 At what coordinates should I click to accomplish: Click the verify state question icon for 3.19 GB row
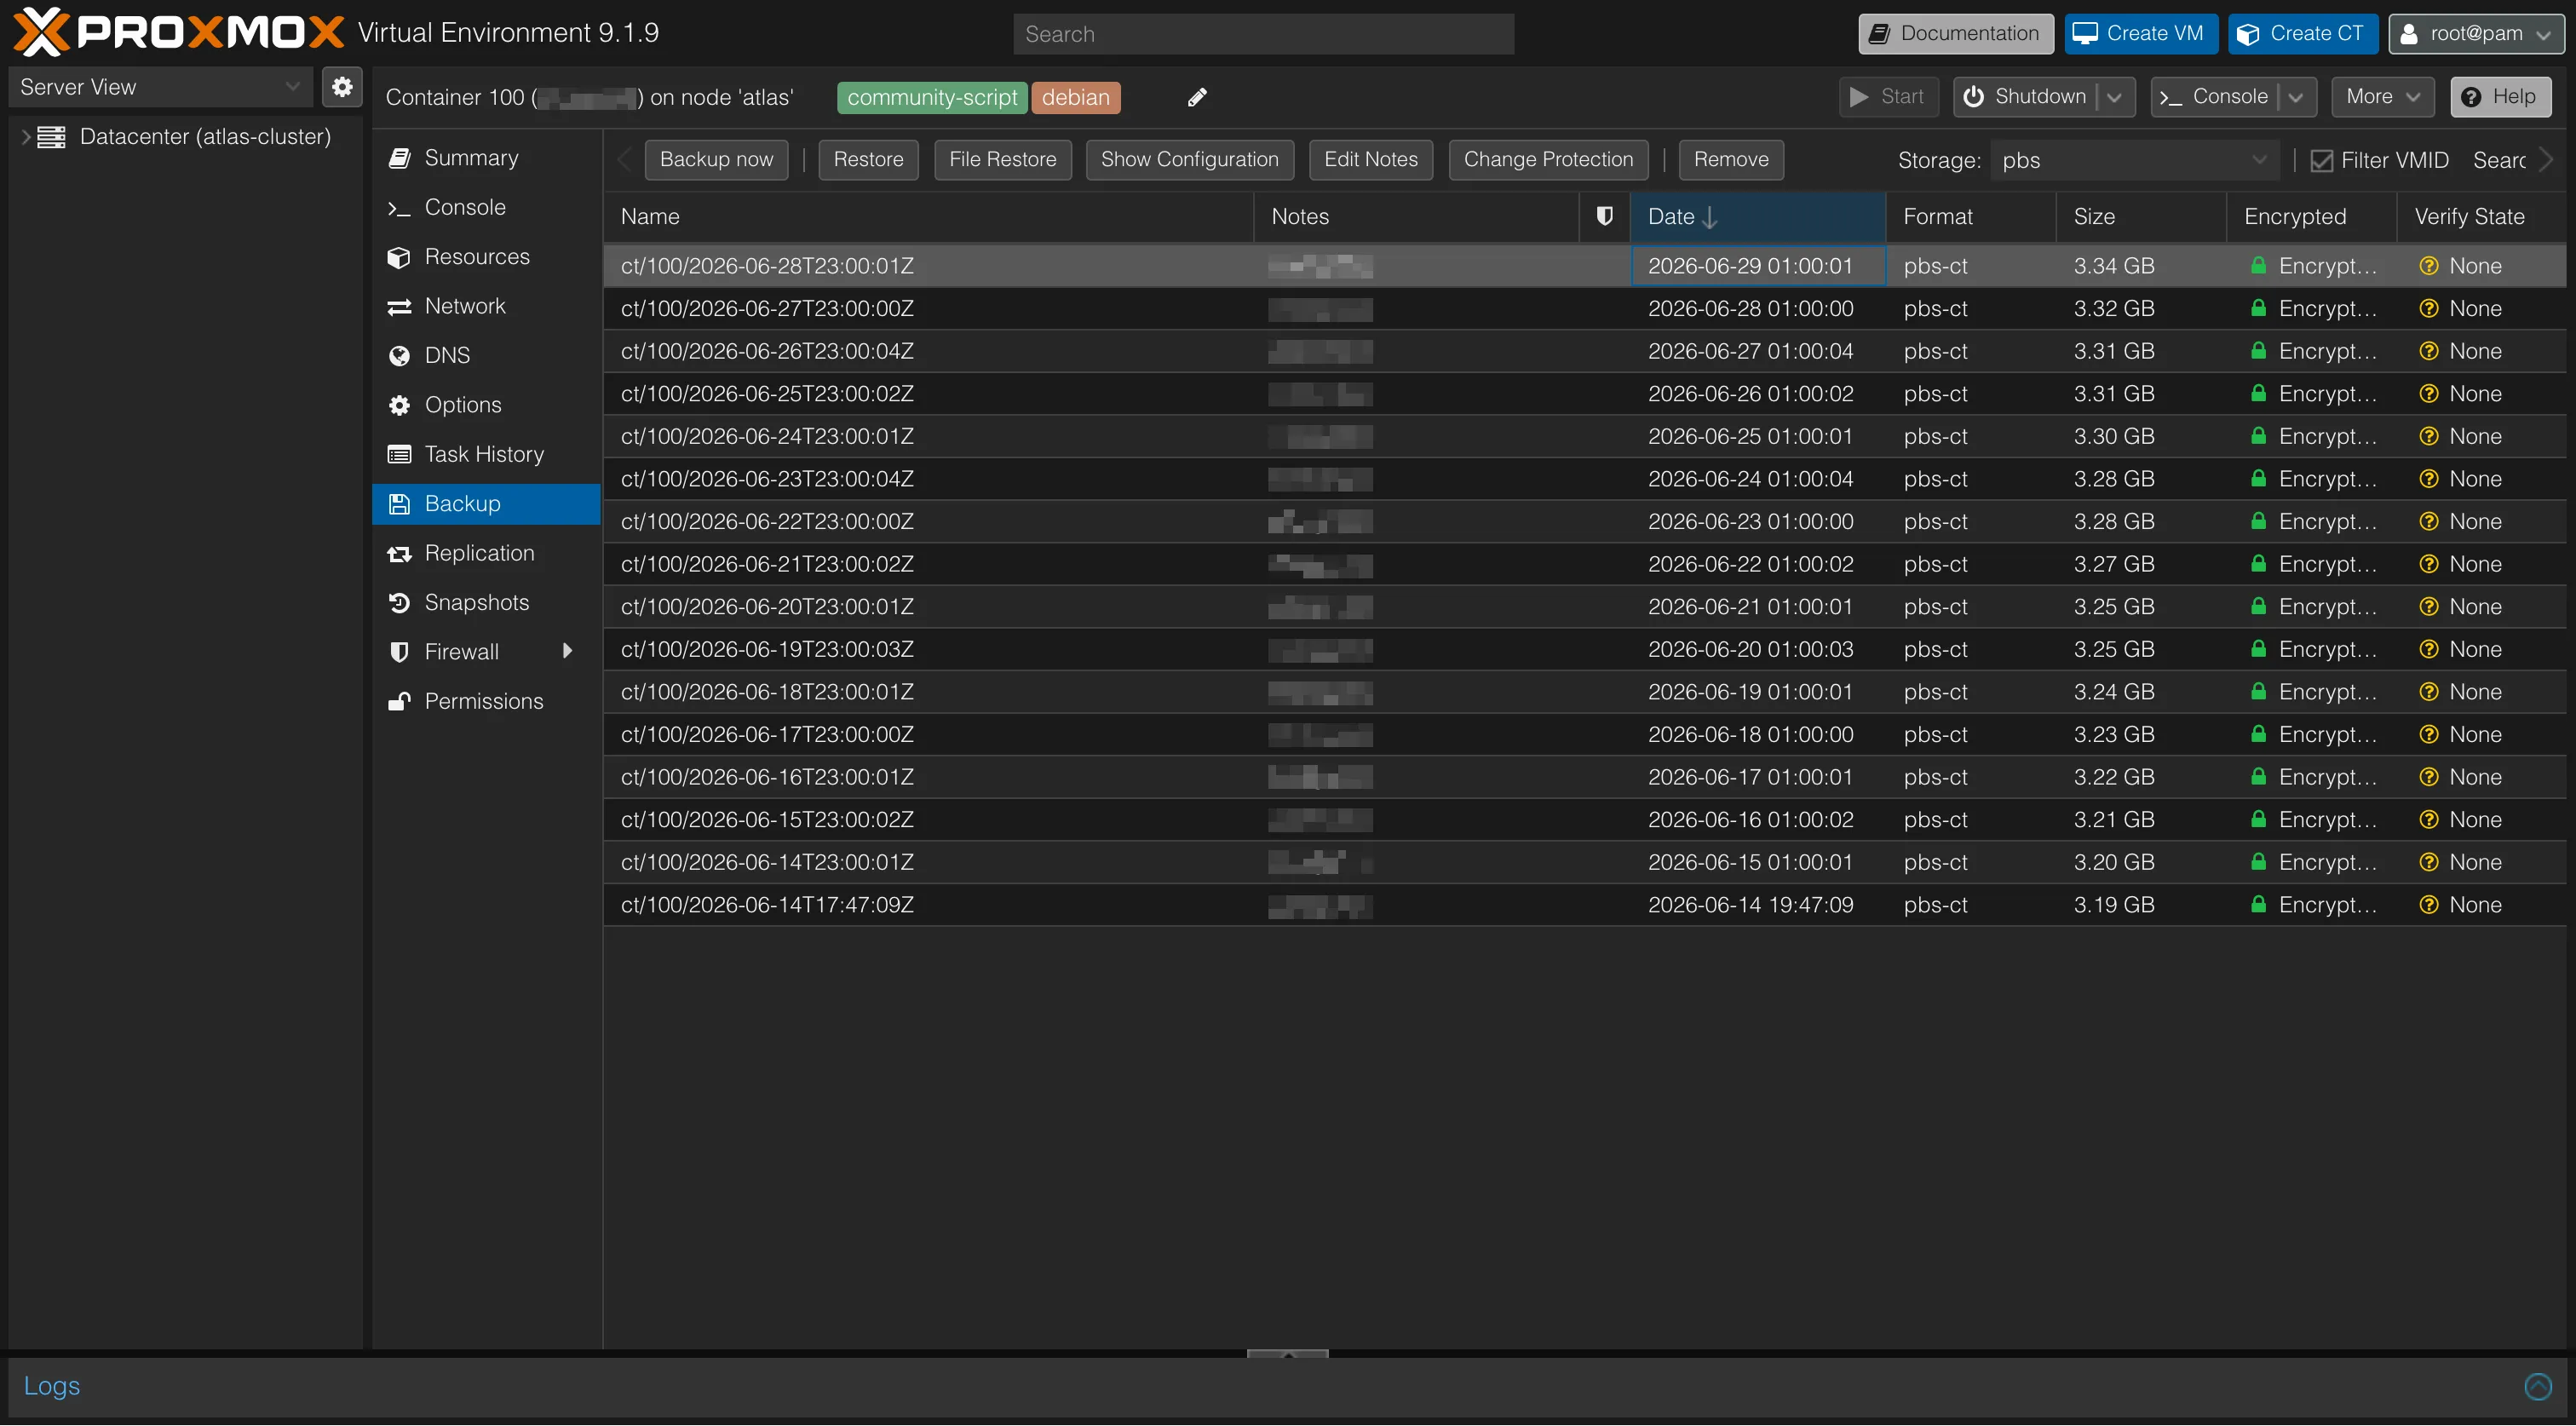(x=2429, y=905)
